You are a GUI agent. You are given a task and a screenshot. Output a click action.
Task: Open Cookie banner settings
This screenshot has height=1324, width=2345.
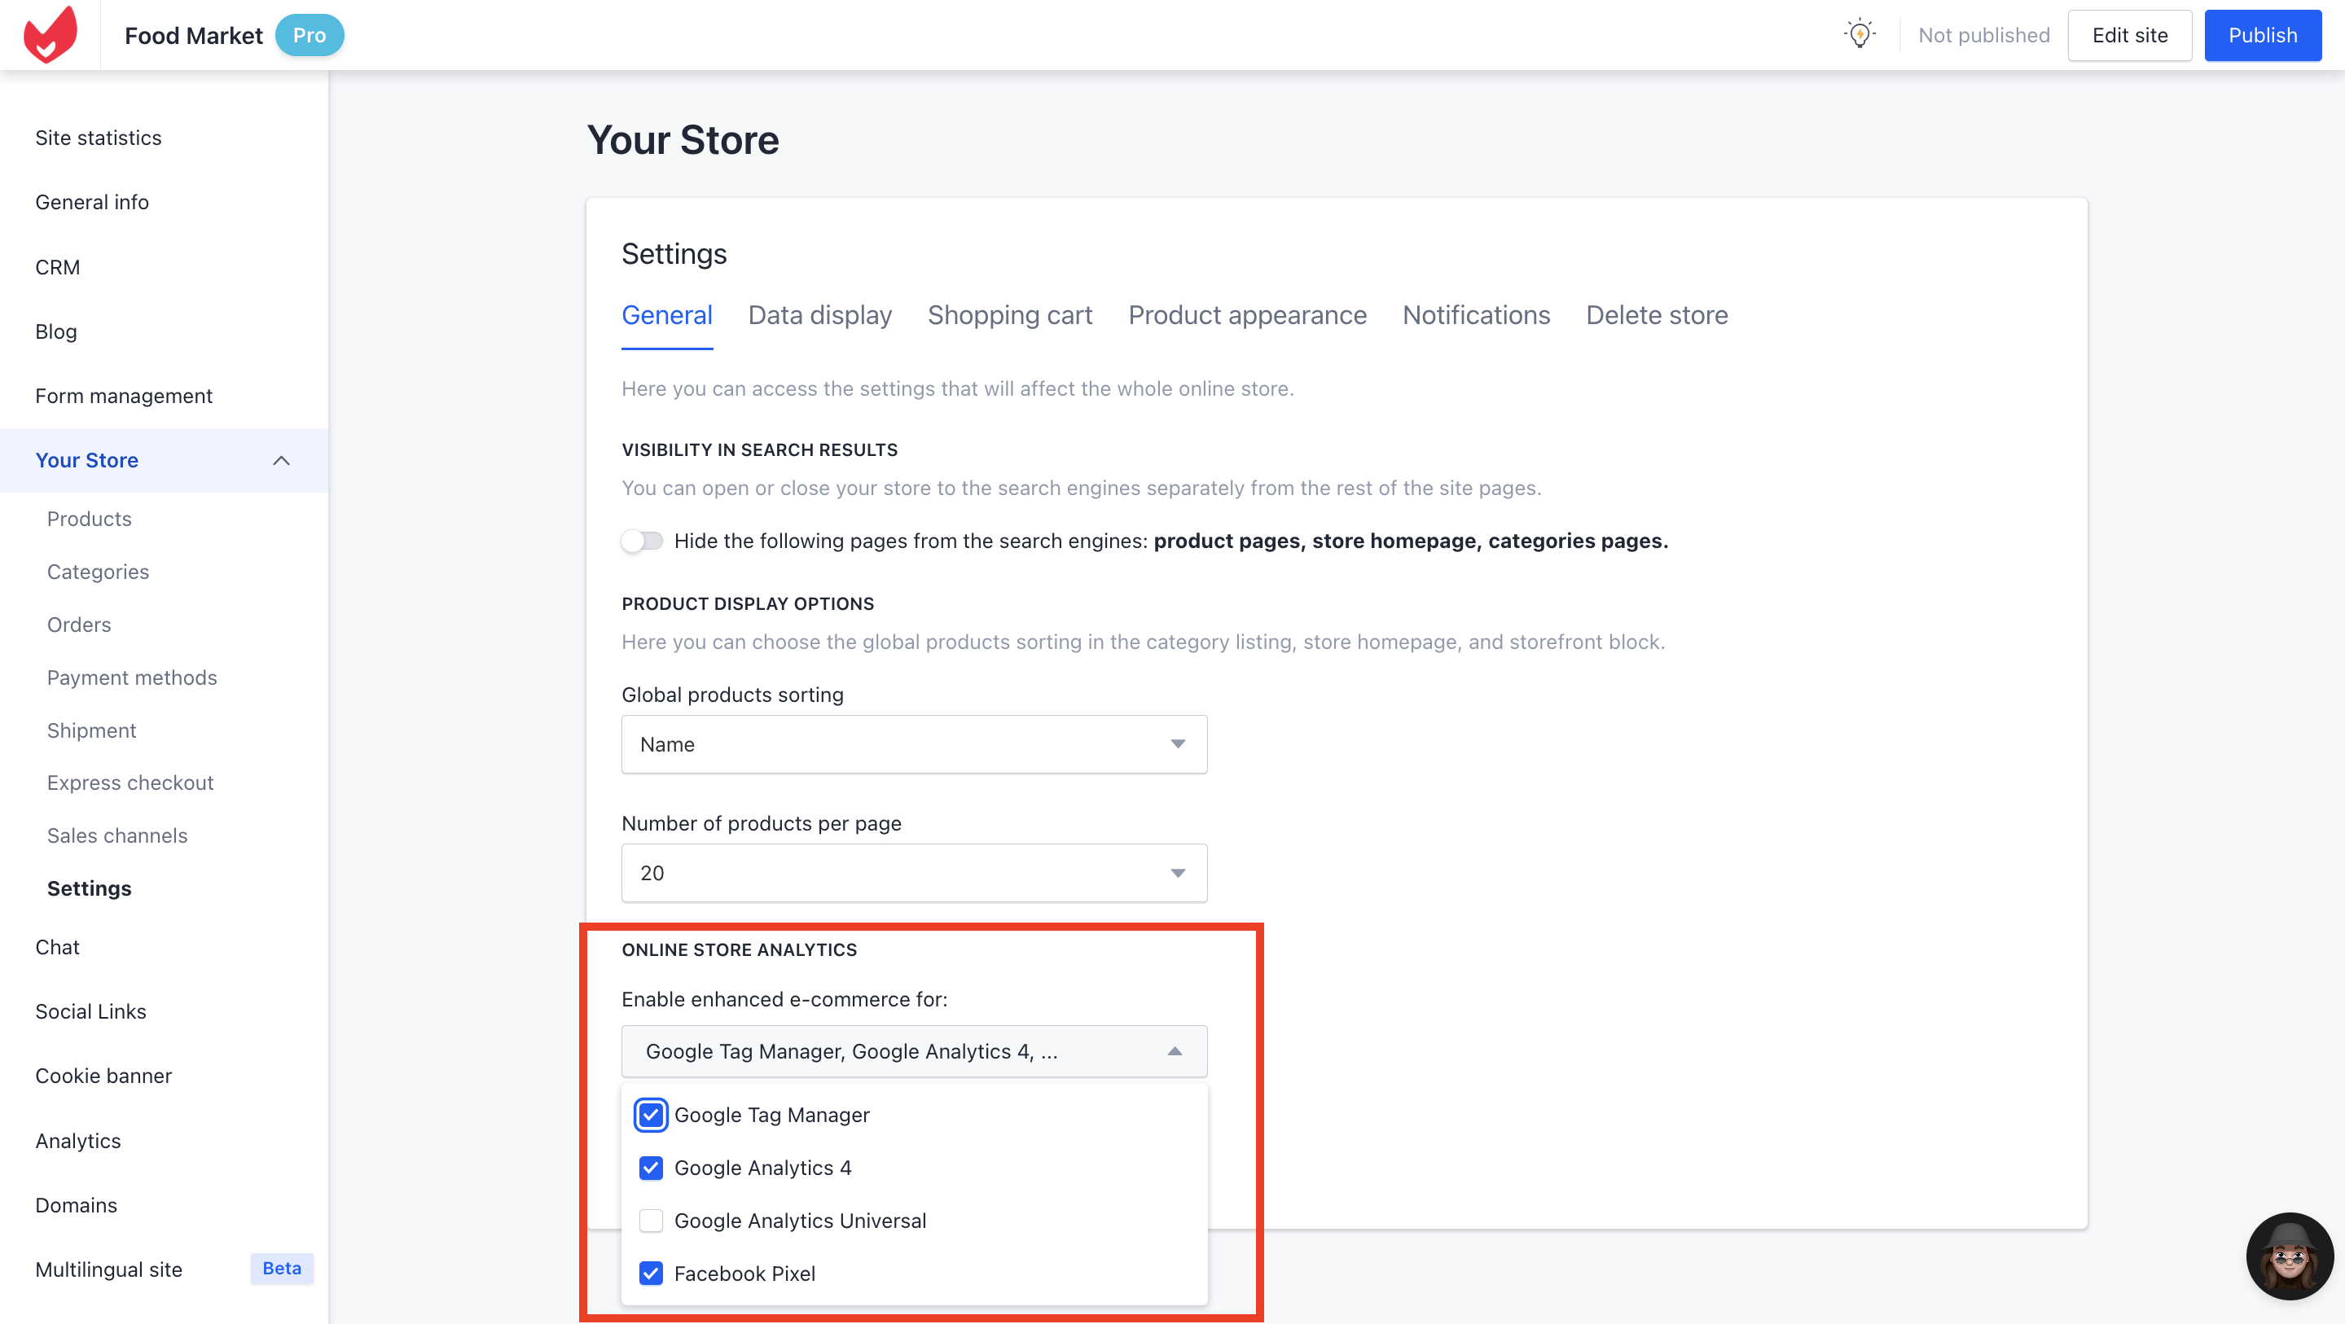(x=103, y=1076)
